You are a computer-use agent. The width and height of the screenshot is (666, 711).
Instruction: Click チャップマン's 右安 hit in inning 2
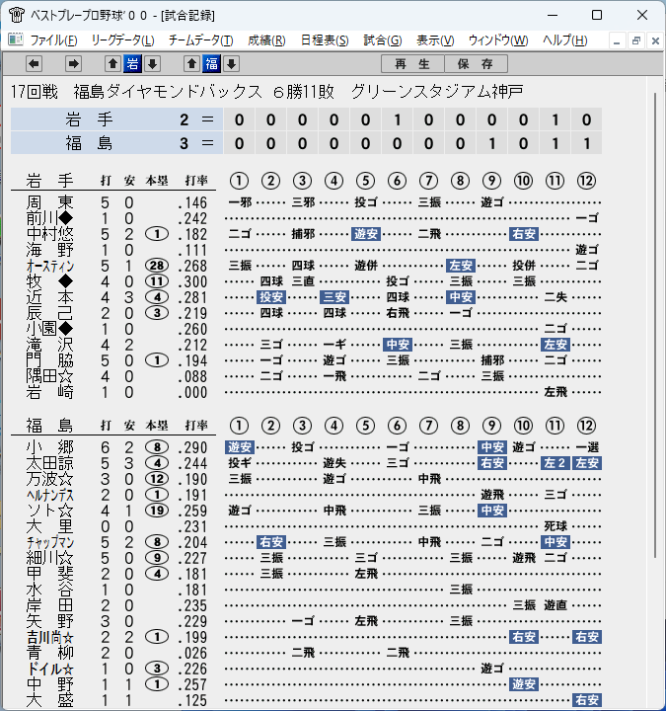pyautogui.click(x=271, y=542)
